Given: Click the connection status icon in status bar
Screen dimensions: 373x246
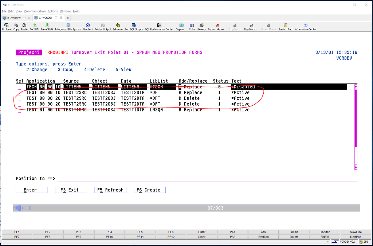Looking at the screenshot, I should click(x=335, y=242).
